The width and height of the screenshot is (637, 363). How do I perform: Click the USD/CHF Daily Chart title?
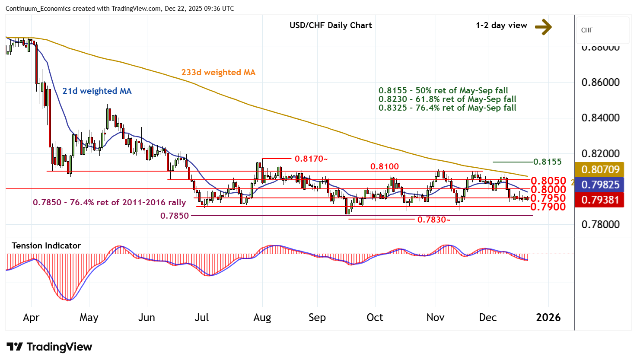331,25
